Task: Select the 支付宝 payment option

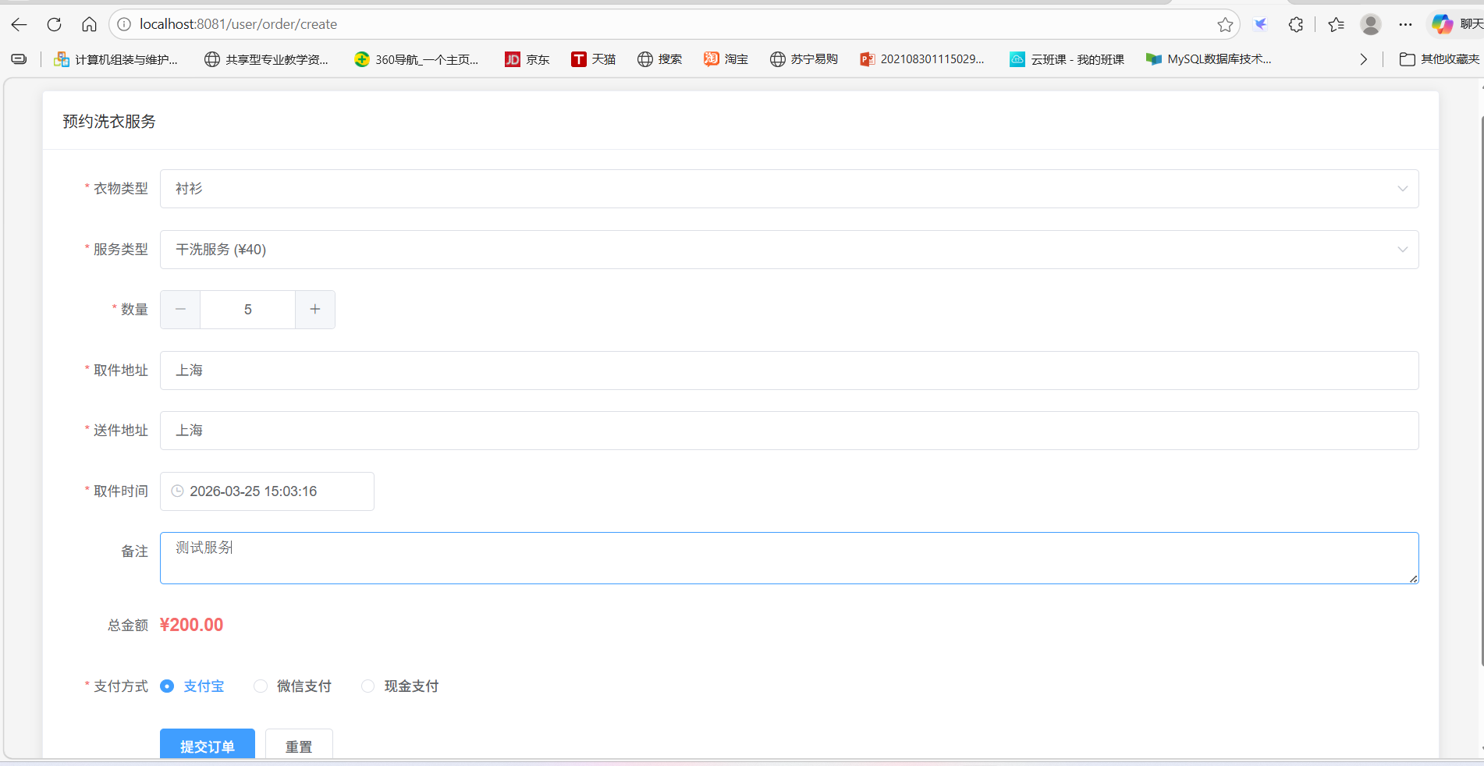Action: coord(192,686)
